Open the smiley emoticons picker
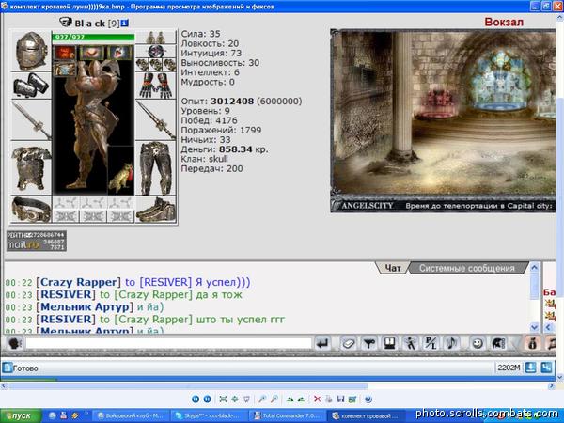564x423 pixels. coord(478,343)
